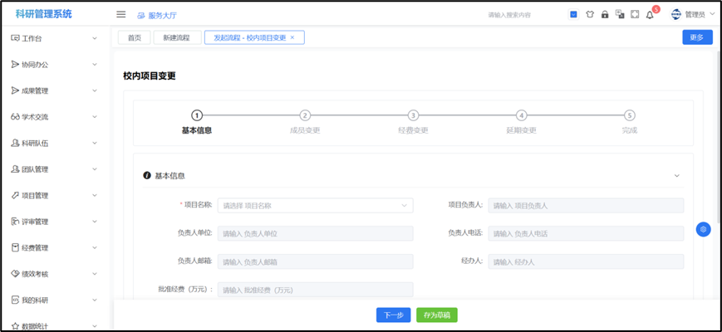Switch to the 首页 tab
The width and height of the screenshot is (722, 332).
[134, 37]
